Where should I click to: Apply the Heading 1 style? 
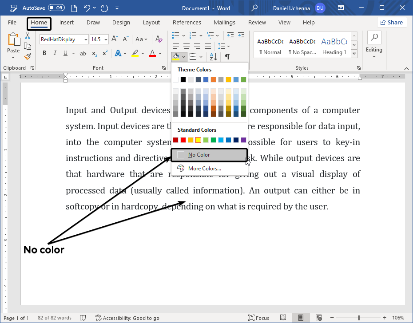click(334, 46)
